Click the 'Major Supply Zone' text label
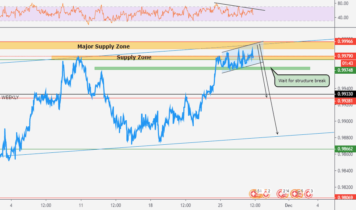 pos(103,46)
